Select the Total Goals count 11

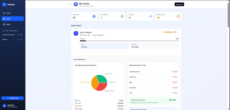point(74,18)
